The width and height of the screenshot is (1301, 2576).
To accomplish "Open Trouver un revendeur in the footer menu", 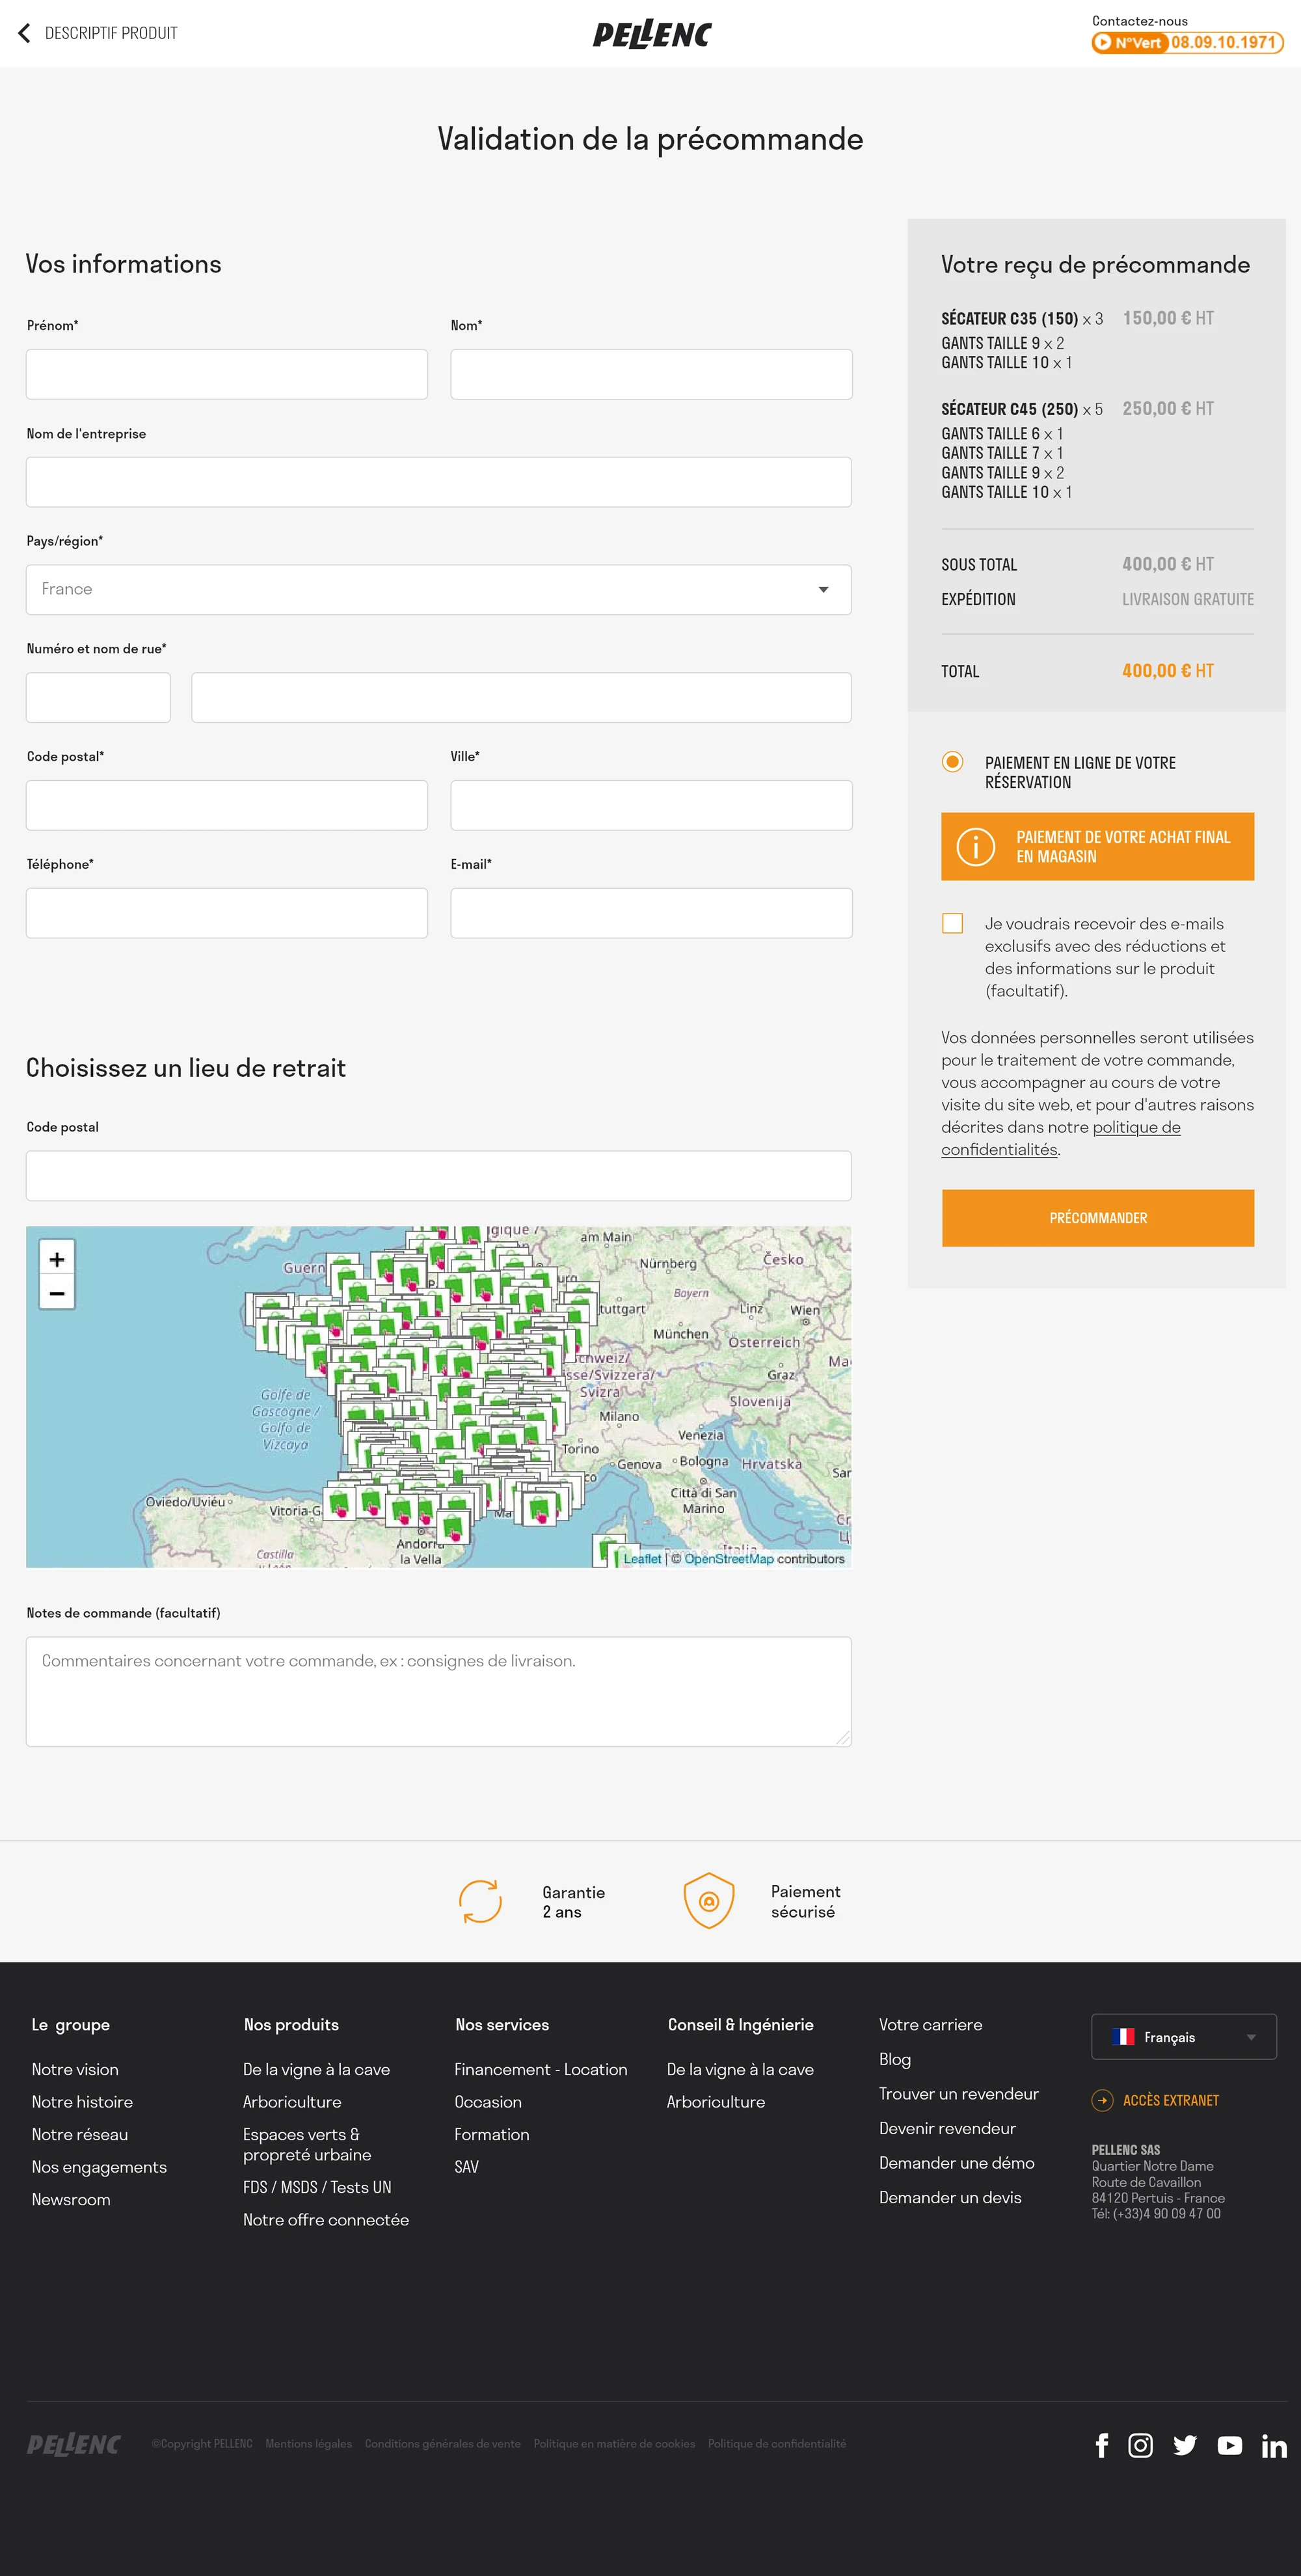I will 958,2093.
